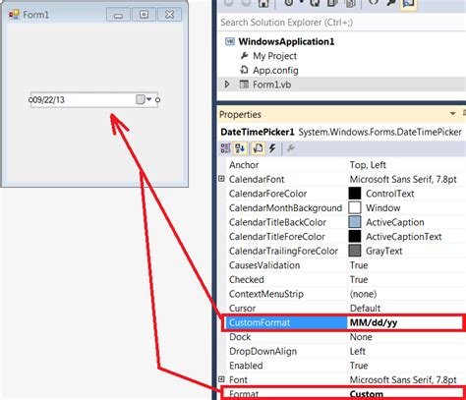Viewport: 466px width, 400px height.
Task: Switch Properties grid to Categorized view
Action: coord(226,148)
